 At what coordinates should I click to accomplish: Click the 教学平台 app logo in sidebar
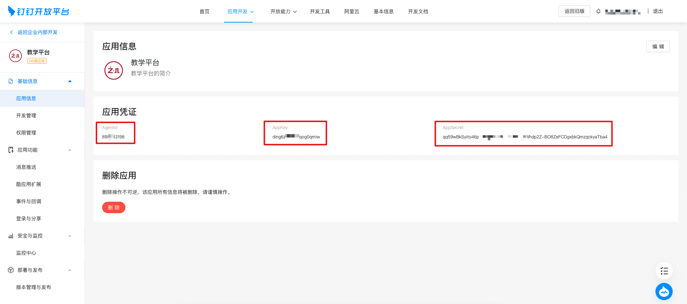point(15,56)
